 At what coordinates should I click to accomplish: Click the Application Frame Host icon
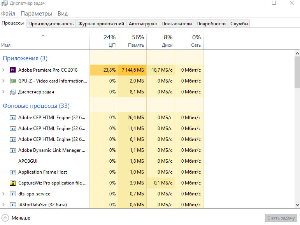[12, 172]
